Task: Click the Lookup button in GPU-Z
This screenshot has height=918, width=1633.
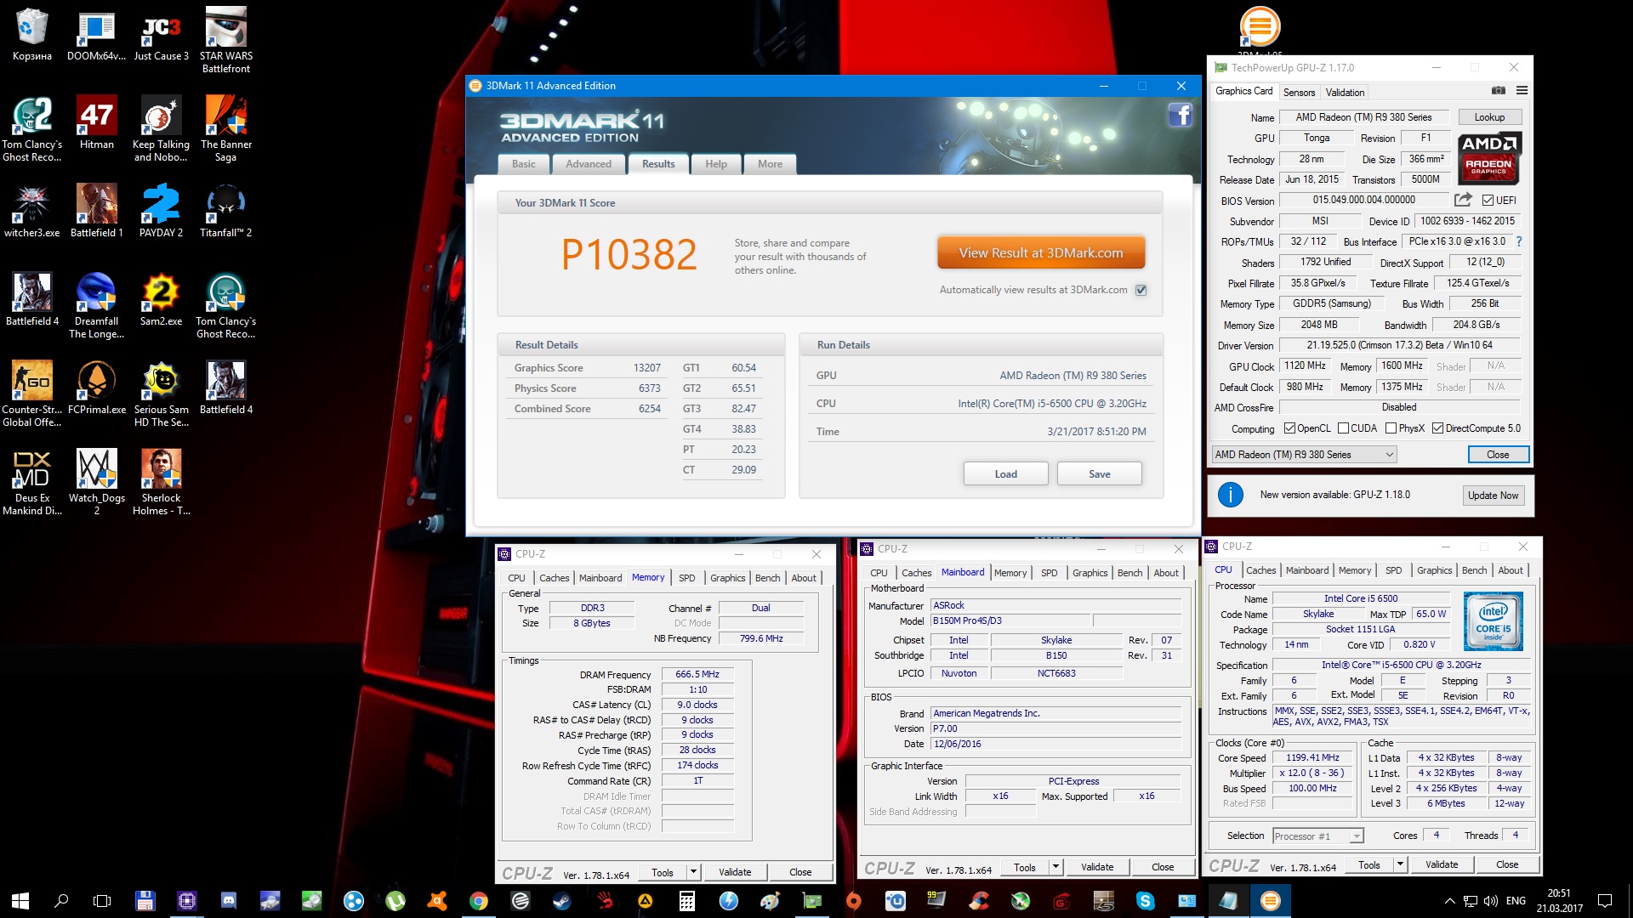Action: point(1490,117)
